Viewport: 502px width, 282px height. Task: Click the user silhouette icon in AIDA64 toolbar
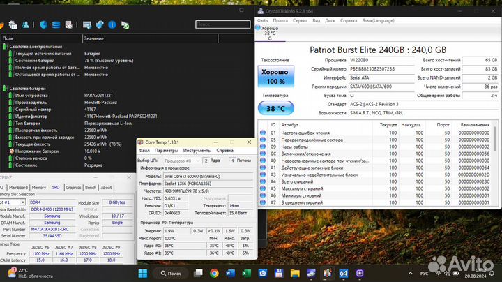25,24
